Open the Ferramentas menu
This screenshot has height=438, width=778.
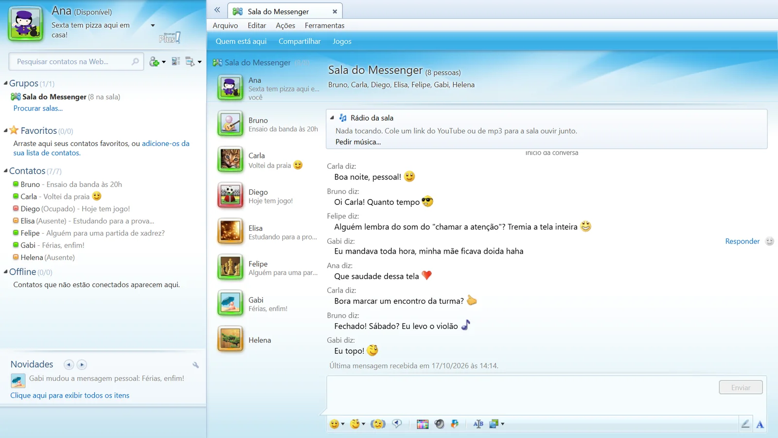pos(324,25)
